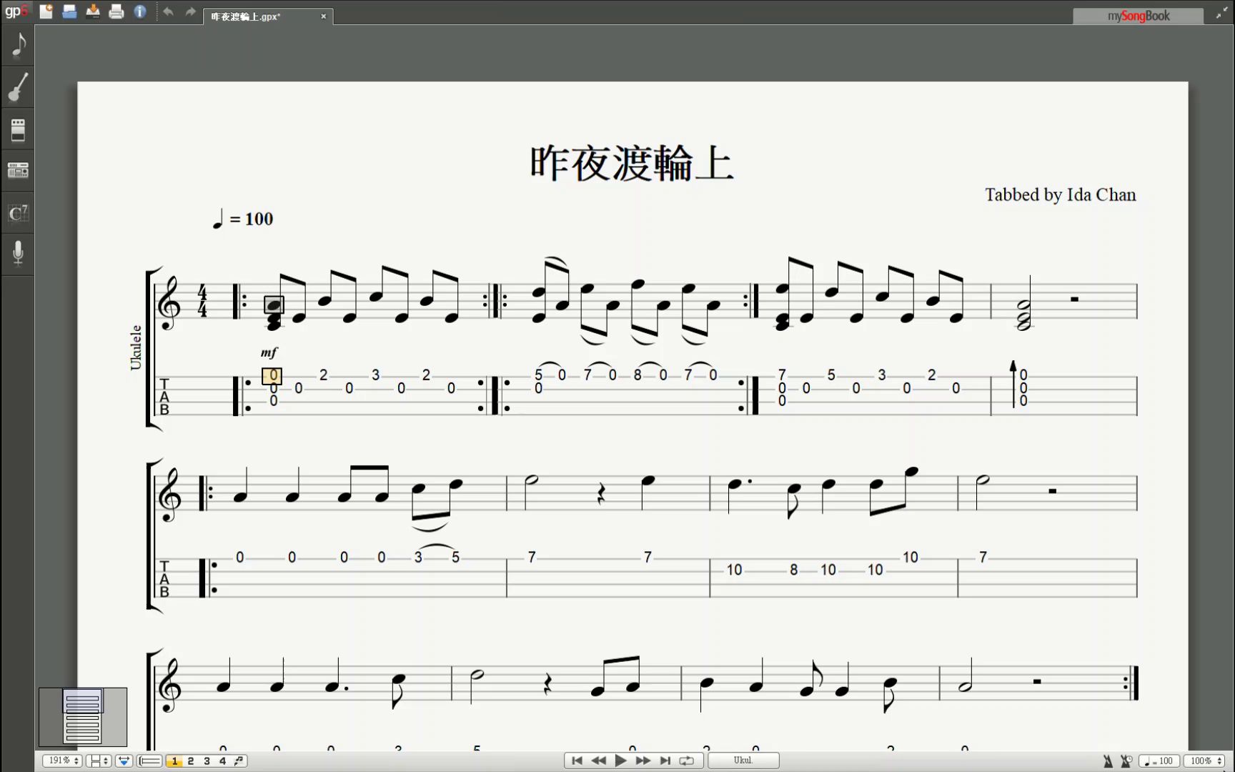Toggle loop playback
The height and width of the screenshot is (772, 1235).
[x=687, y=761]
